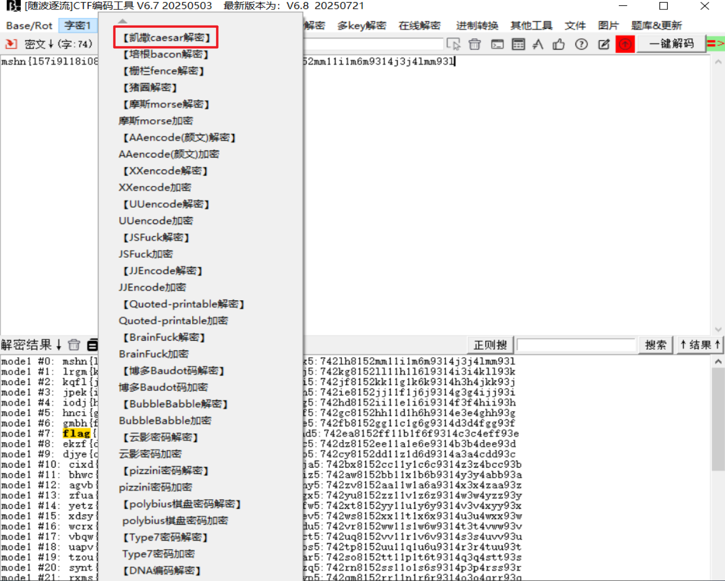
Task: Select 【猪圈解密】 menu entry
Action: click(150, 87)
